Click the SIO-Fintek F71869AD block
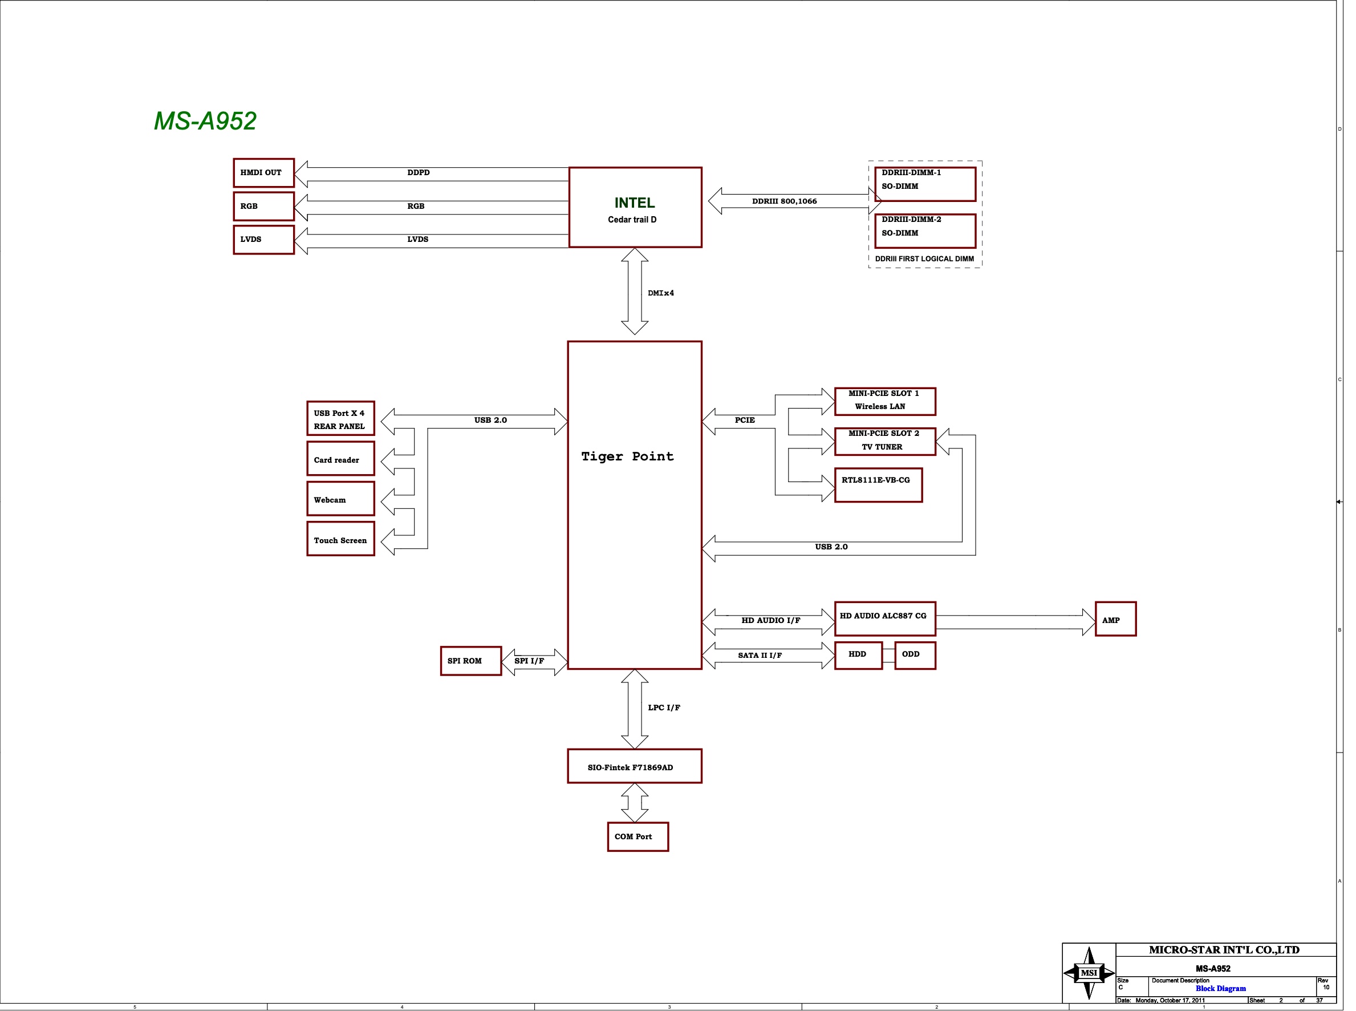1356x1011 pixels. tap(635, 766)
